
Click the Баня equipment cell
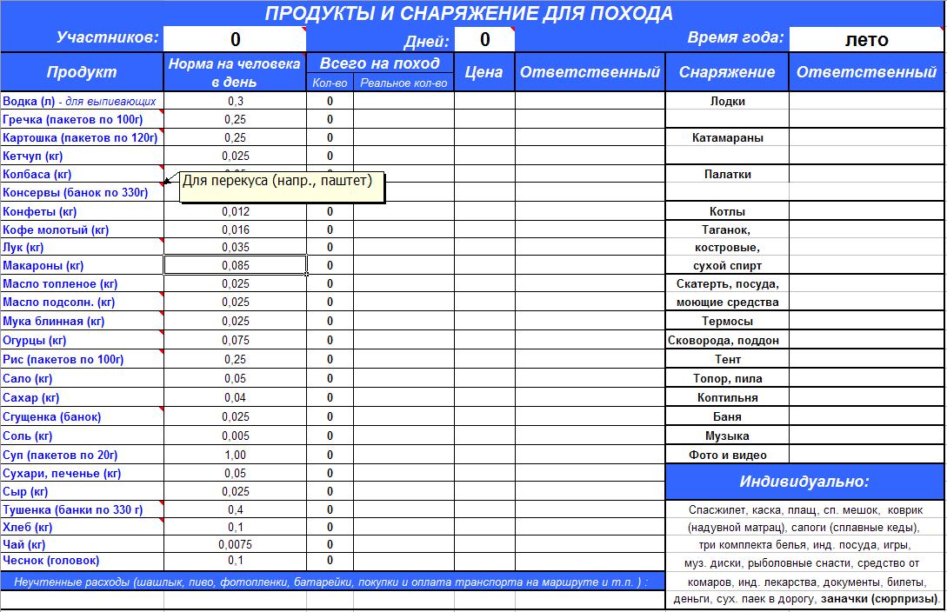727,417
